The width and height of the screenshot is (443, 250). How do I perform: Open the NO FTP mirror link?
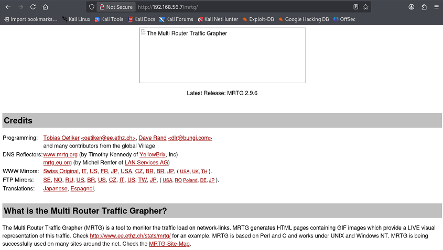click(x=58, y=180)
